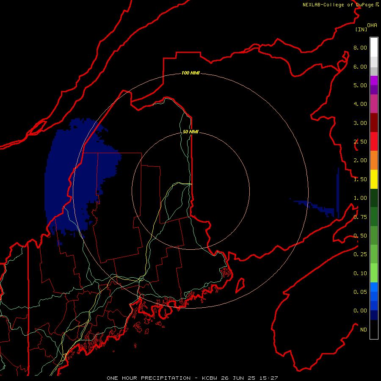This screenshot has width=381, height=381.
Task: Click the ONE HOUR PRECIPITATION KCBW caption
Action: point(192,378)
